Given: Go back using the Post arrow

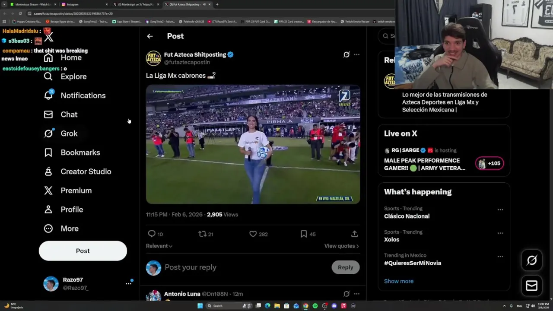Looking at the screenshot, I should click(x=149, y=36).
